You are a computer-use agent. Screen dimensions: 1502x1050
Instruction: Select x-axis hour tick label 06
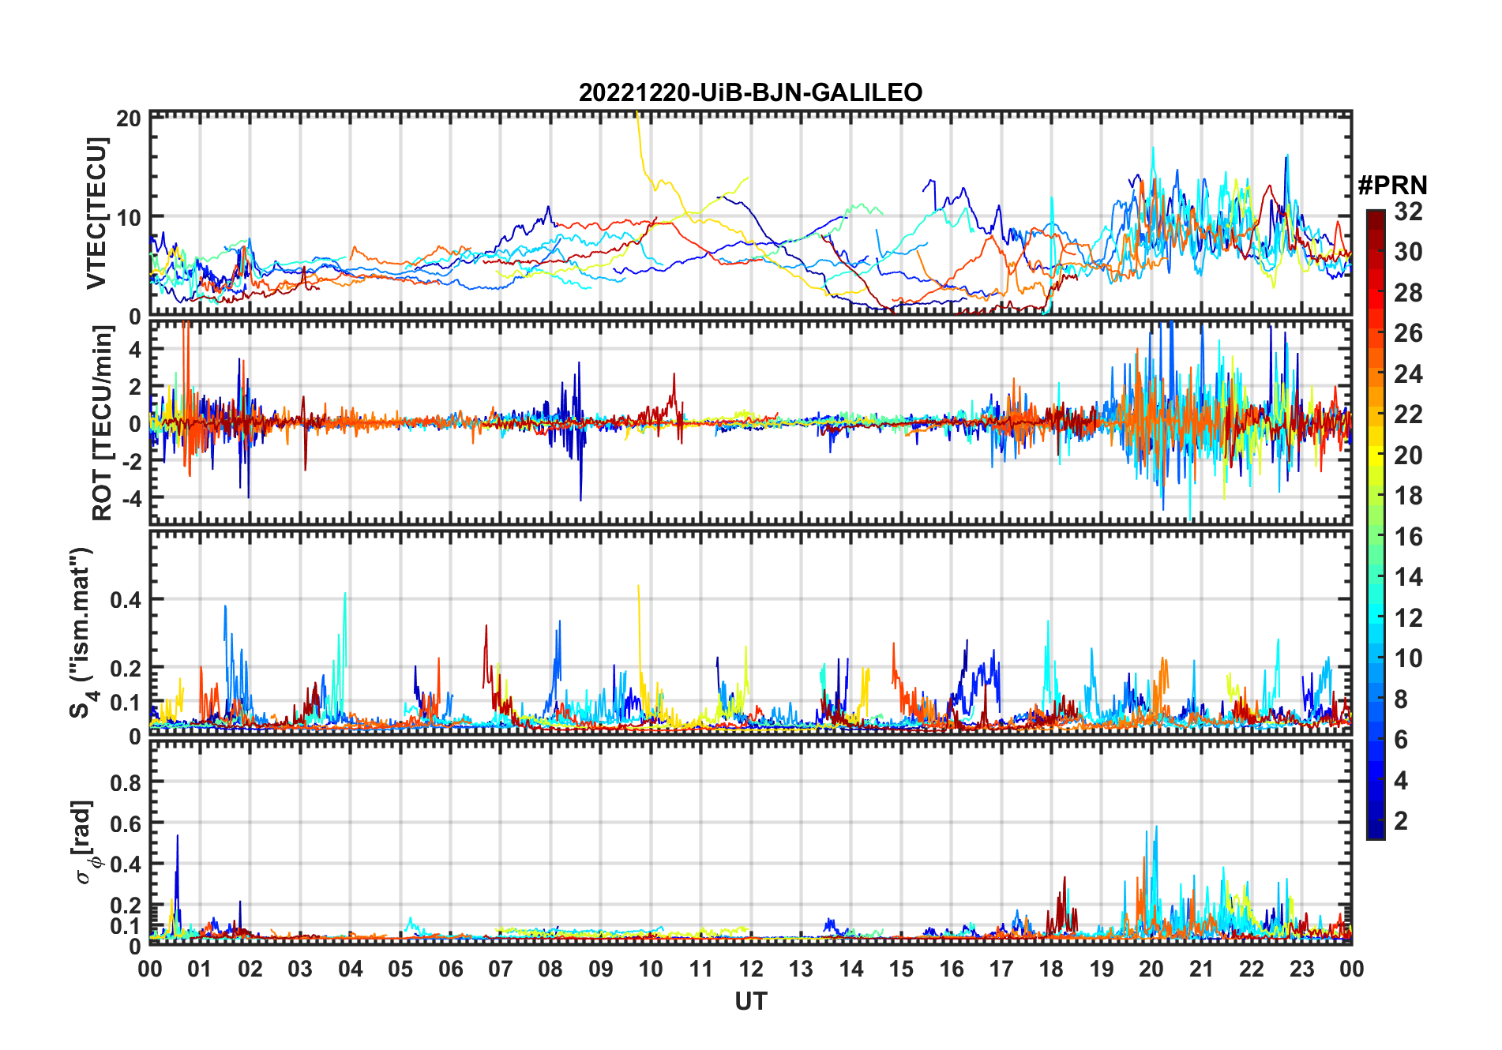450,969
